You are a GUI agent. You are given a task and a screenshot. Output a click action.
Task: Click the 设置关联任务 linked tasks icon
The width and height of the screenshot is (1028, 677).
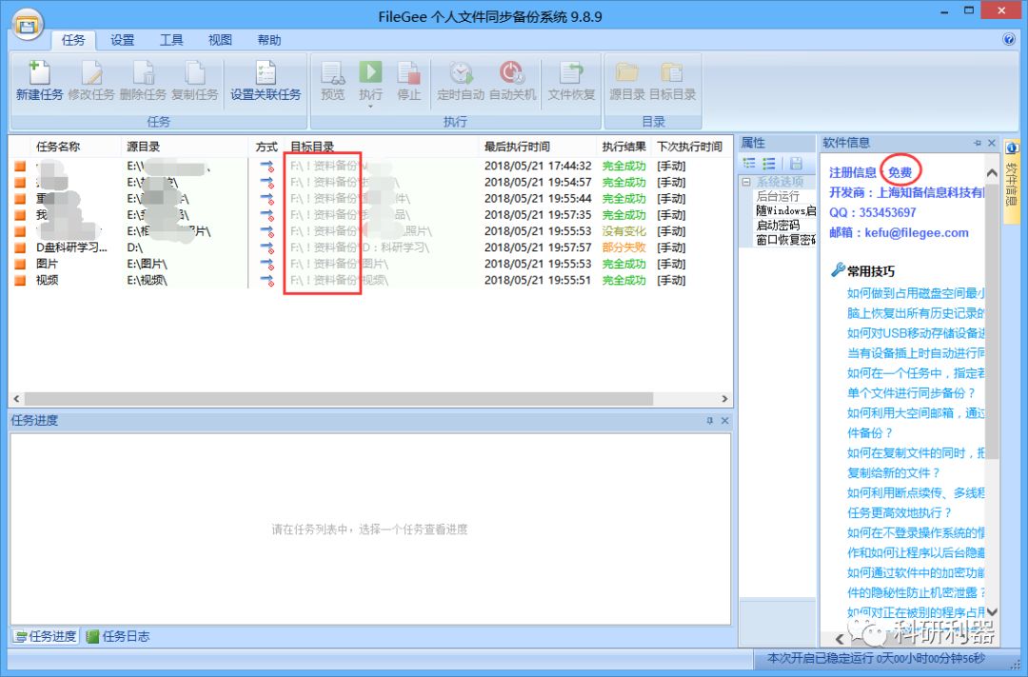[x=266, y=72]
